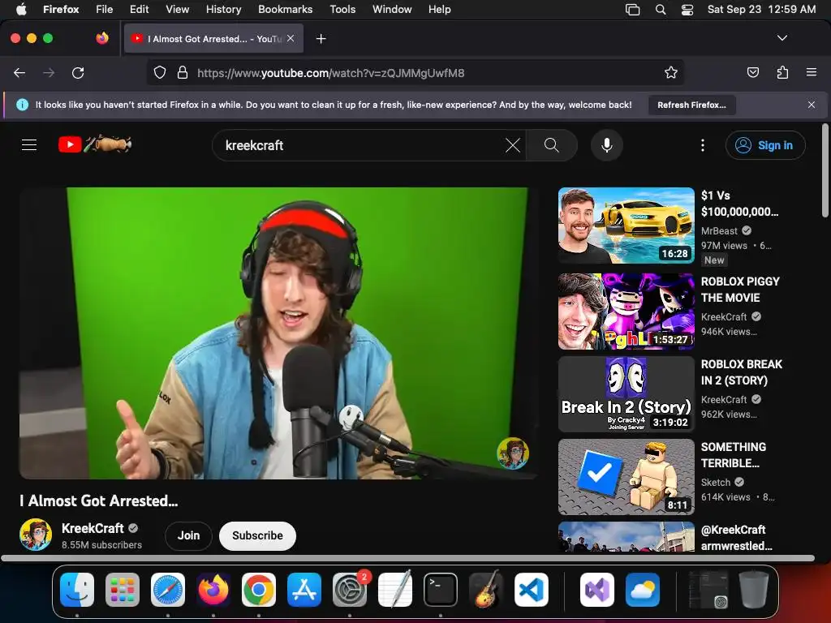Open MrBeast $1 Vs $100,000,000 thumbnail

[626, 226]
